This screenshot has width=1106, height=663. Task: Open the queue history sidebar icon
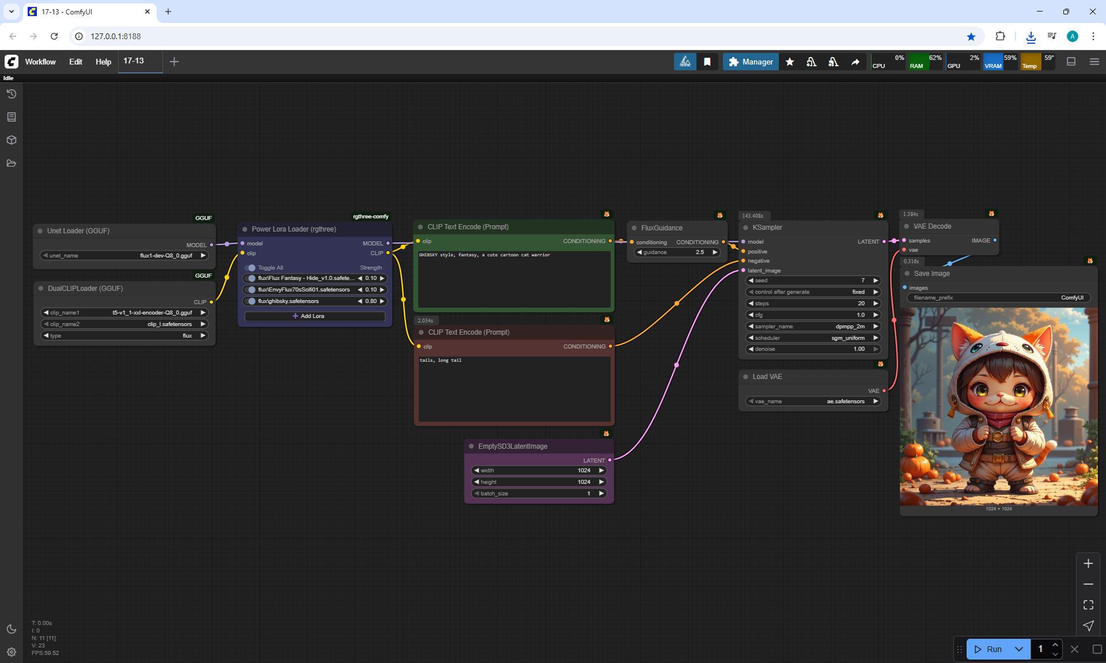(12, 94)
